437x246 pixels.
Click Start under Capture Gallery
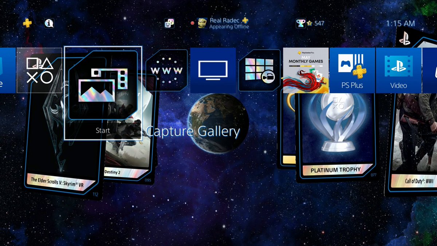[103, 130]
